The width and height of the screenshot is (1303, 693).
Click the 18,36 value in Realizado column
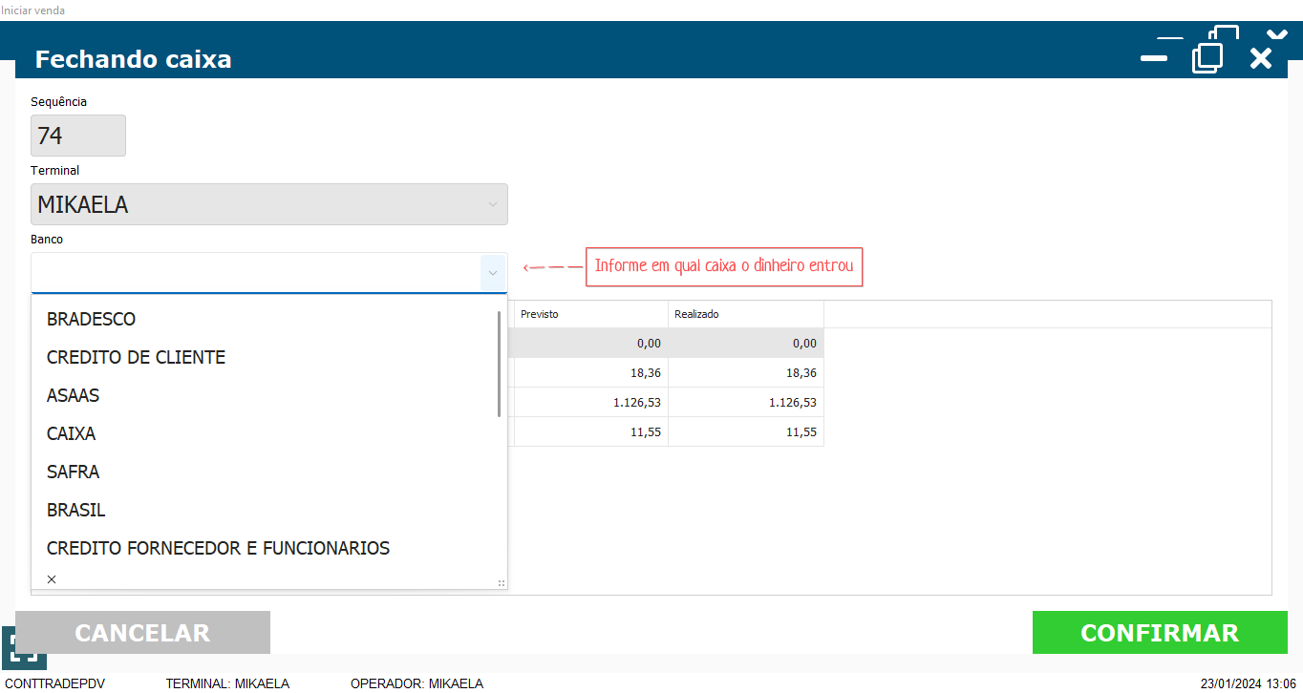(746, 373)
